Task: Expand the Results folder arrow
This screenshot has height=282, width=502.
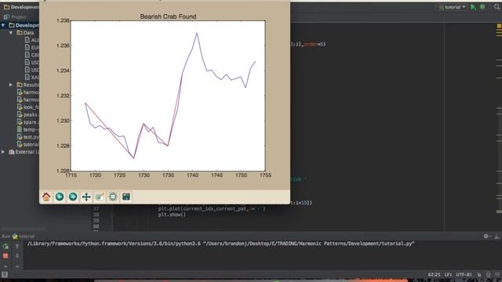Action: tap(10, 85)
